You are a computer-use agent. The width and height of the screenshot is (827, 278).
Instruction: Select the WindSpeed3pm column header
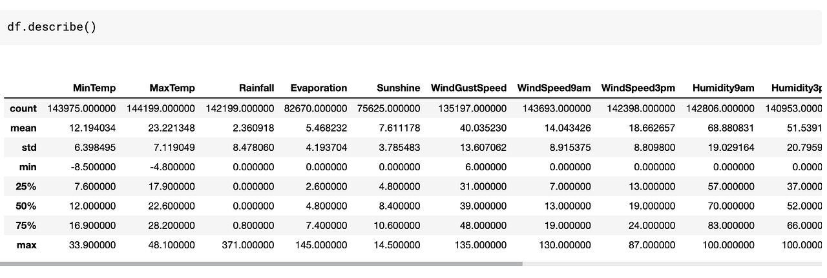pyautogui.click(x=638, y=88)
